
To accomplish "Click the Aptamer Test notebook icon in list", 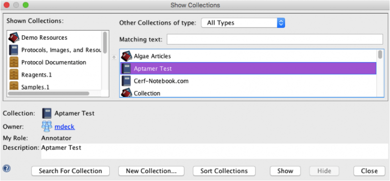I will pos(126,68).
